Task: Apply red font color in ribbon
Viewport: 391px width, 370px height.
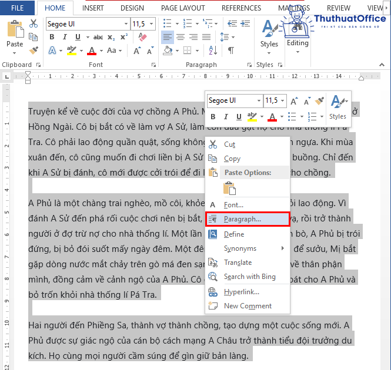Action: pyautogui.click(x=92, y=51)
